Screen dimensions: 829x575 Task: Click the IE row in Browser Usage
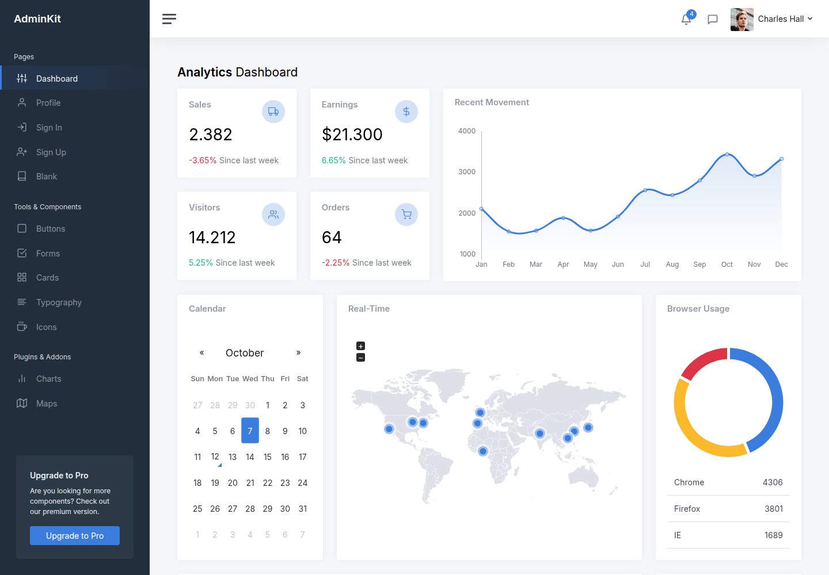click(728, 535)
